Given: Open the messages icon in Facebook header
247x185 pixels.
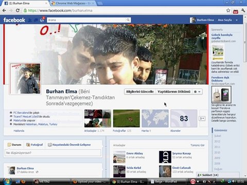Looking at the screenshot, I should pos(36,20).
